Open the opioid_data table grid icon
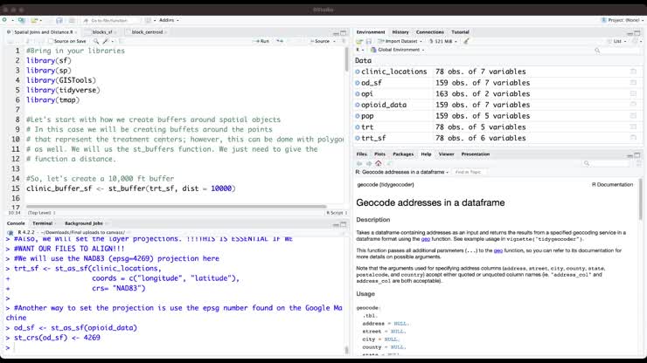Screen dimensions: 647x363 pos(633,105)
